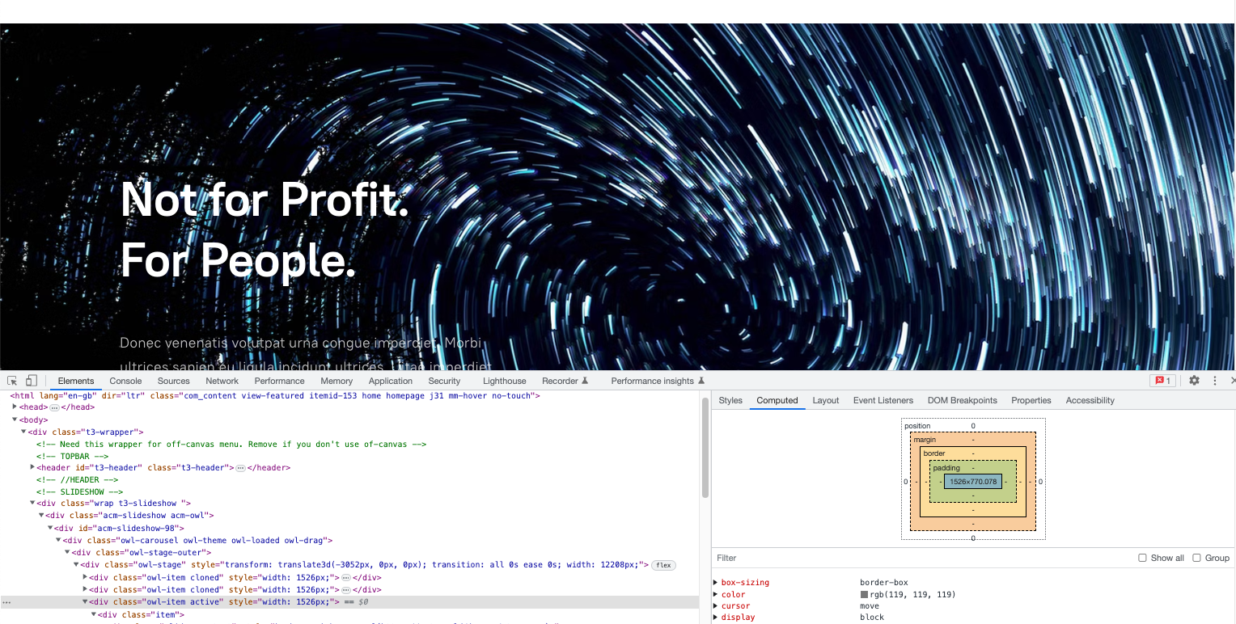Activate the inspect element picker tool
The image size is (1236, 624).
12,381
